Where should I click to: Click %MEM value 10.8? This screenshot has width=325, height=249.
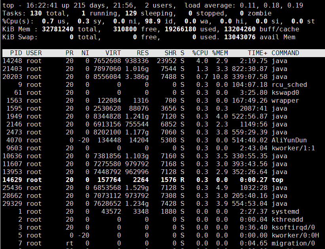tap(220, 77)
